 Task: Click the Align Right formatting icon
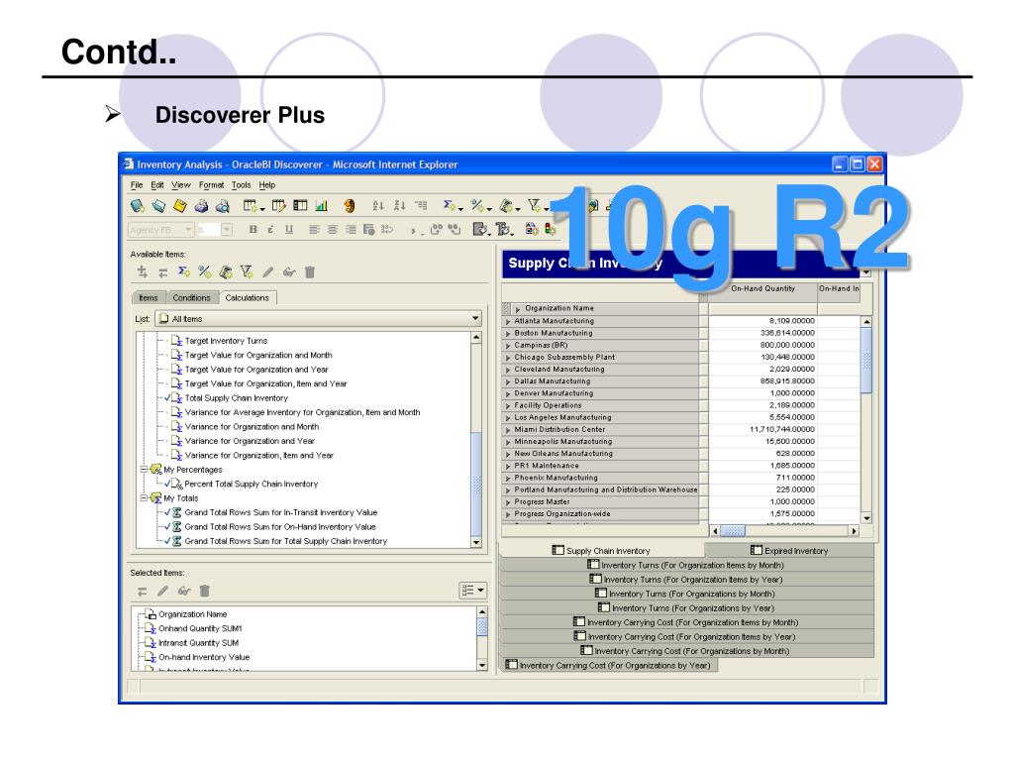[x=350, y=229]
